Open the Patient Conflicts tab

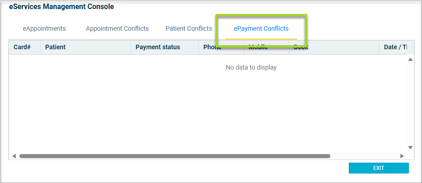188,28
